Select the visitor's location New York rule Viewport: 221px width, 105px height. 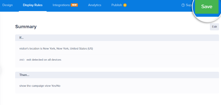pos(56,49)
